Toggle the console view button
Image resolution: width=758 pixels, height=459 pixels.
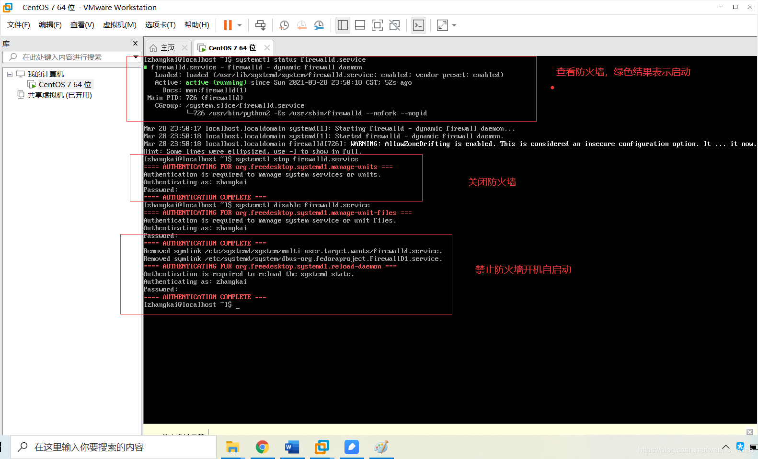(x=418, y=25)
